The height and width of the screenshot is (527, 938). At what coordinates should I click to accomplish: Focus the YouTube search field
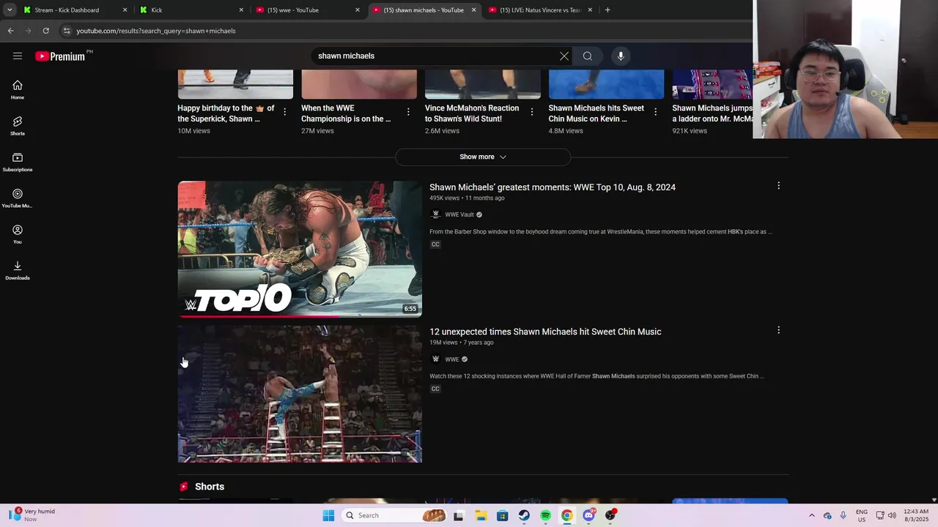436,56
